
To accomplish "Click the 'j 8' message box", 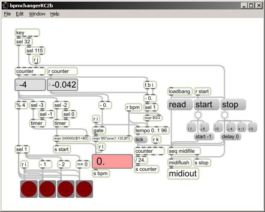I will 204,127.
